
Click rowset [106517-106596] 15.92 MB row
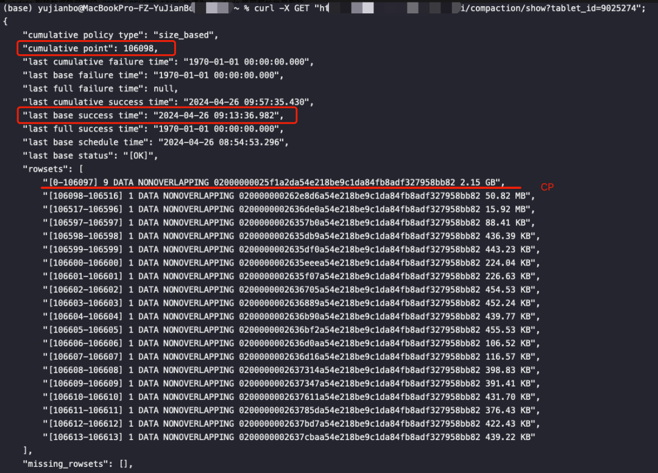(x=289, y=209)
